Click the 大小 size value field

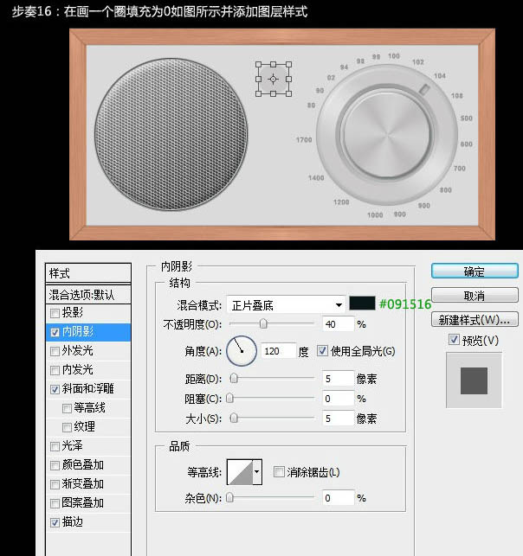tap(338, 419)
